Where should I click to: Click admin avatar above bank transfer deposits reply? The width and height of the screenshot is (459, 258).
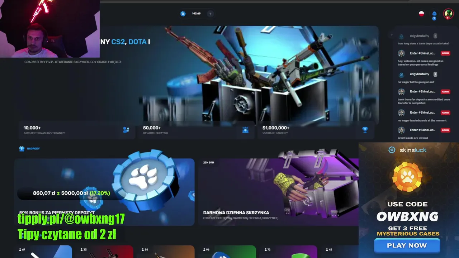coord(401,92)
